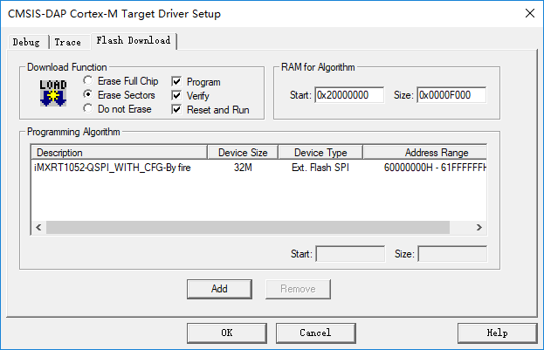Screen dimensions: 544x350
Task: Click the RAM Start address field
Action: [349, 95]
